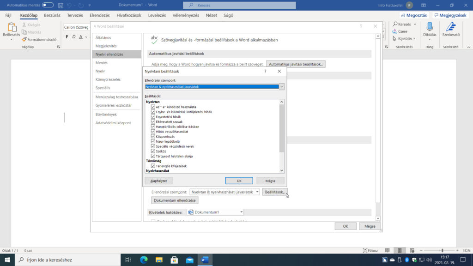Select Általános in Word options sidebar

click(116, 37)
